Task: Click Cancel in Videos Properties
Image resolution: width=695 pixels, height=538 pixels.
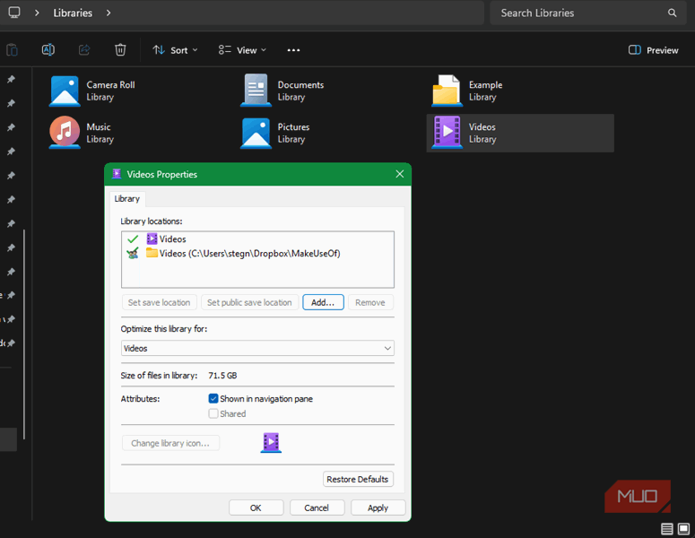Action: 317,508
